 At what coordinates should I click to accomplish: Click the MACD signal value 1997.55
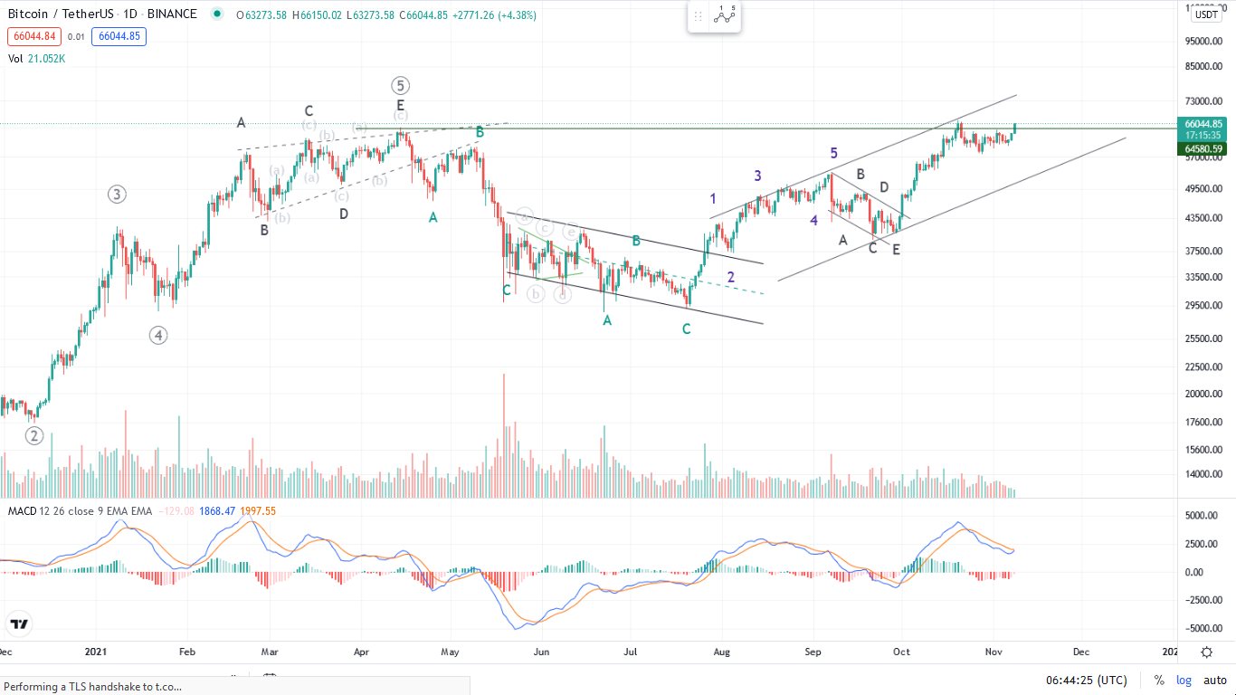click(258, 511)
